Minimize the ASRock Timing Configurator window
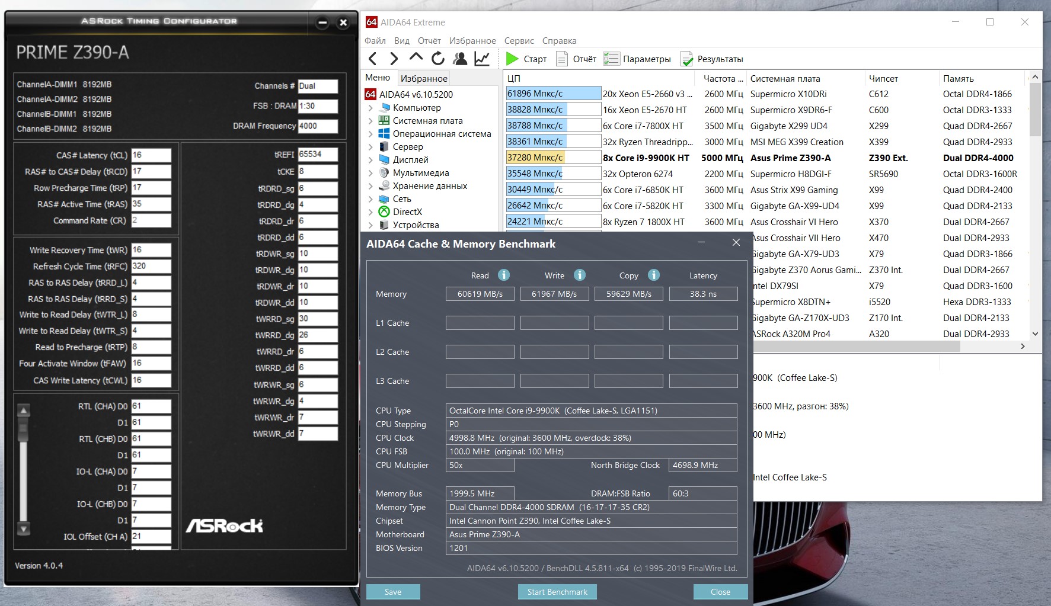This screenshot has width=1051, height=606. (322, 23)
